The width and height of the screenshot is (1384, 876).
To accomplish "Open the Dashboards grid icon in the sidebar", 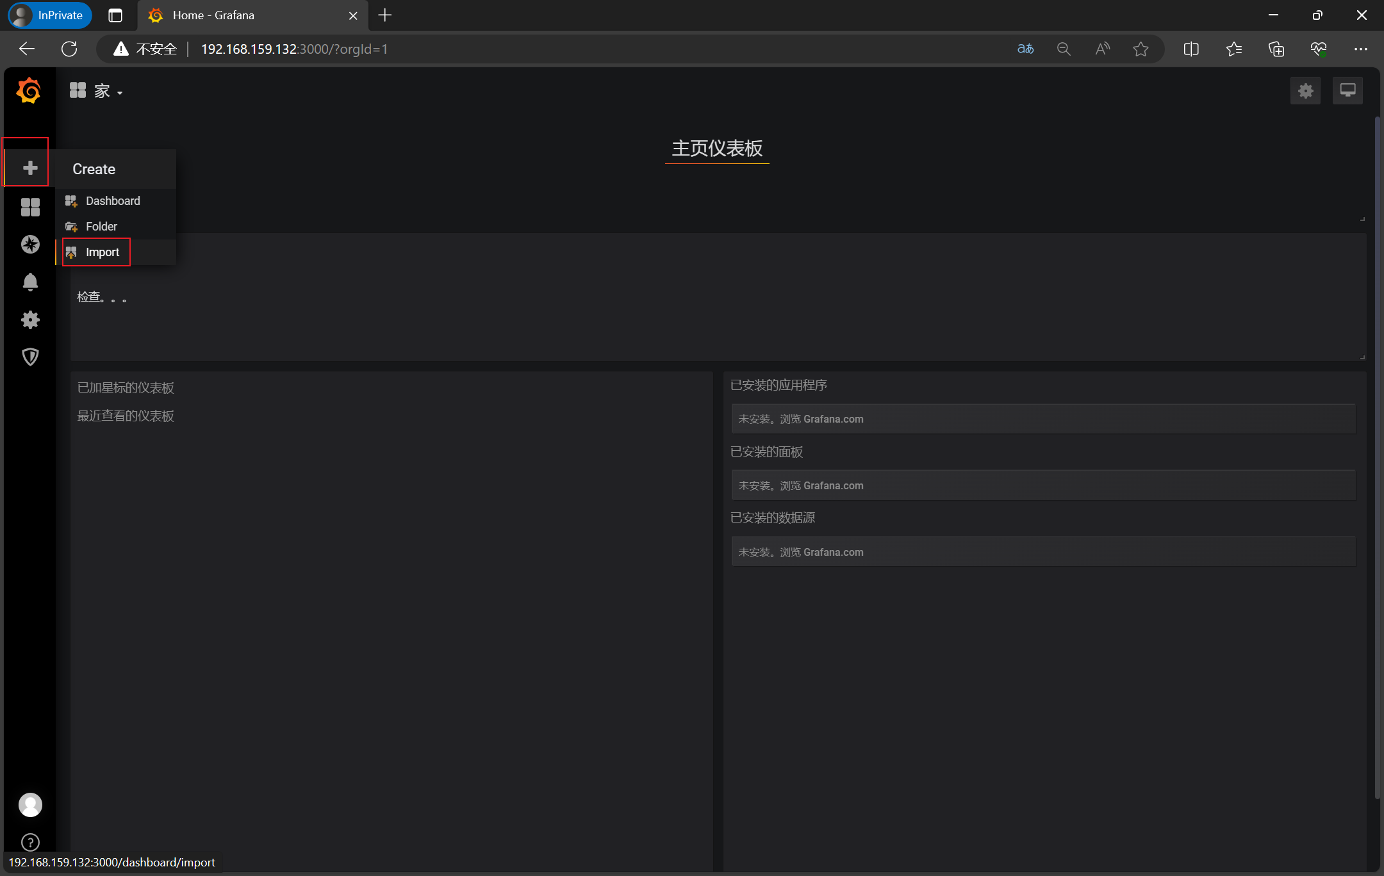I will [x=29, y=207].
